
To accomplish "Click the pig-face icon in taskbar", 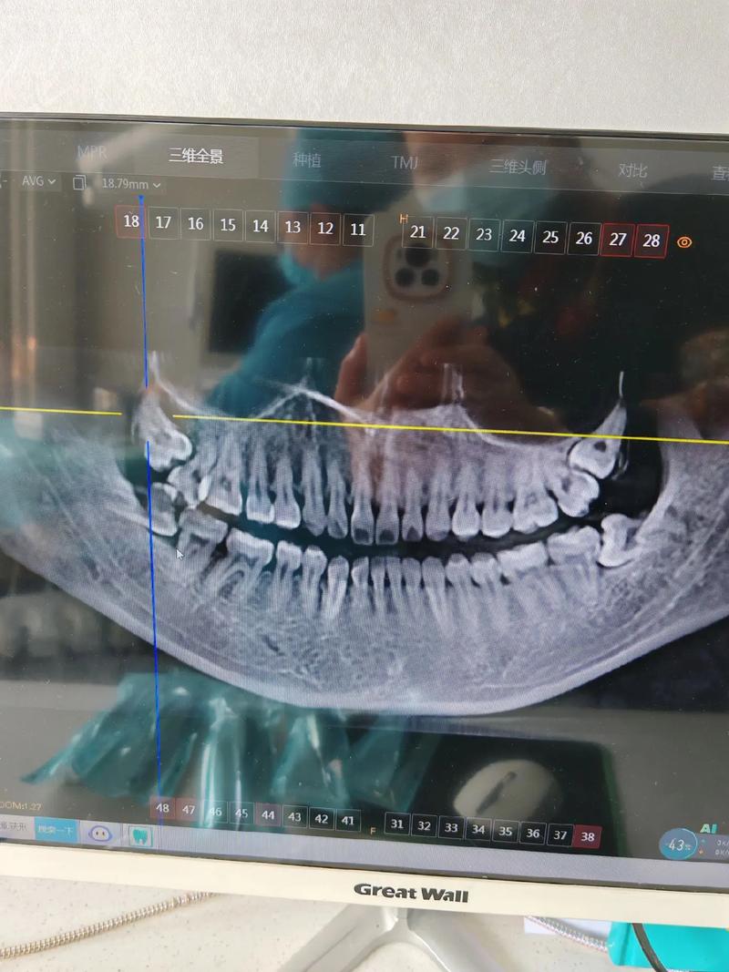I will point(99,832).
